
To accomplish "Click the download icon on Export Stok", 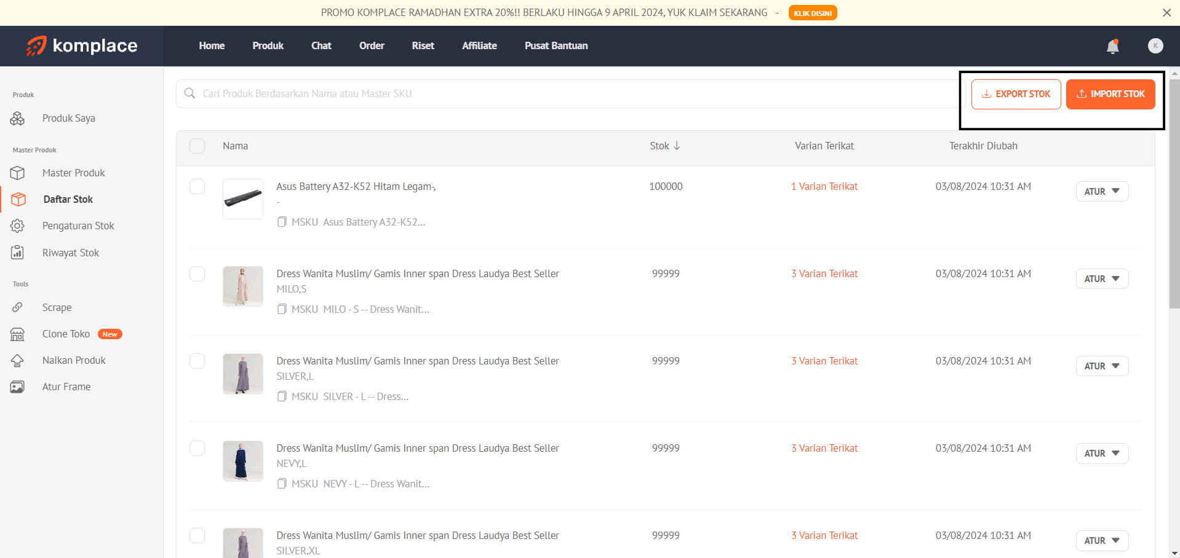I will pyautogui.click(x=986, y=94).
